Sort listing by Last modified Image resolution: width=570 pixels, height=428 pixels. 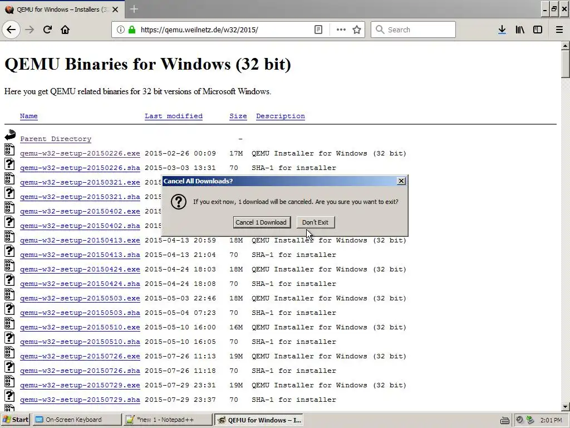174,116
